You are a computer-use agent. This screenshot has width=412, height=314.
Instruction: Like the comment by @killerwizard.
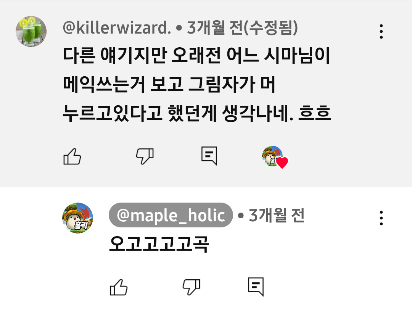[72, 156]
